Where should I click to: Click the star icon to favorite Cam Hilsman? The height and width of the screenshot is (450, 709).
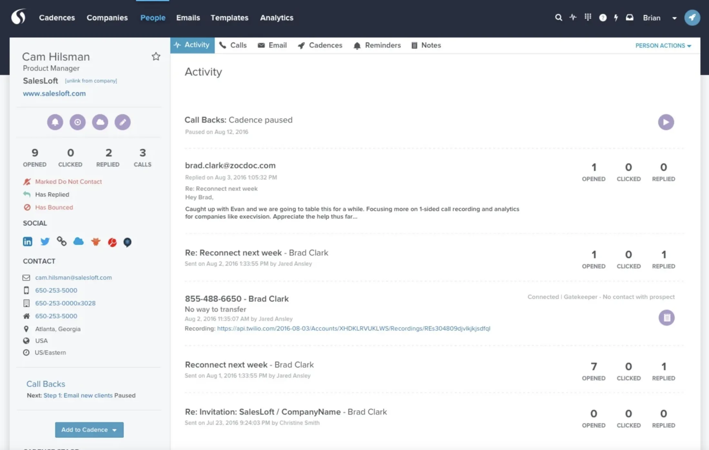pyautogui.click(x=156, y=56)
